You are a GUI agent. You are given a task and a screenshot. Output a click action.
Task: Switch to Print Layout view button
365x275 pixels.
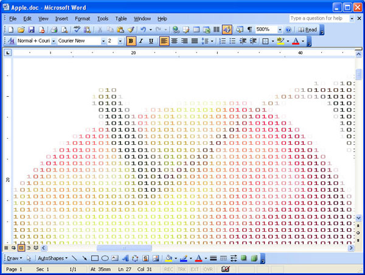(x=21, y=248)
